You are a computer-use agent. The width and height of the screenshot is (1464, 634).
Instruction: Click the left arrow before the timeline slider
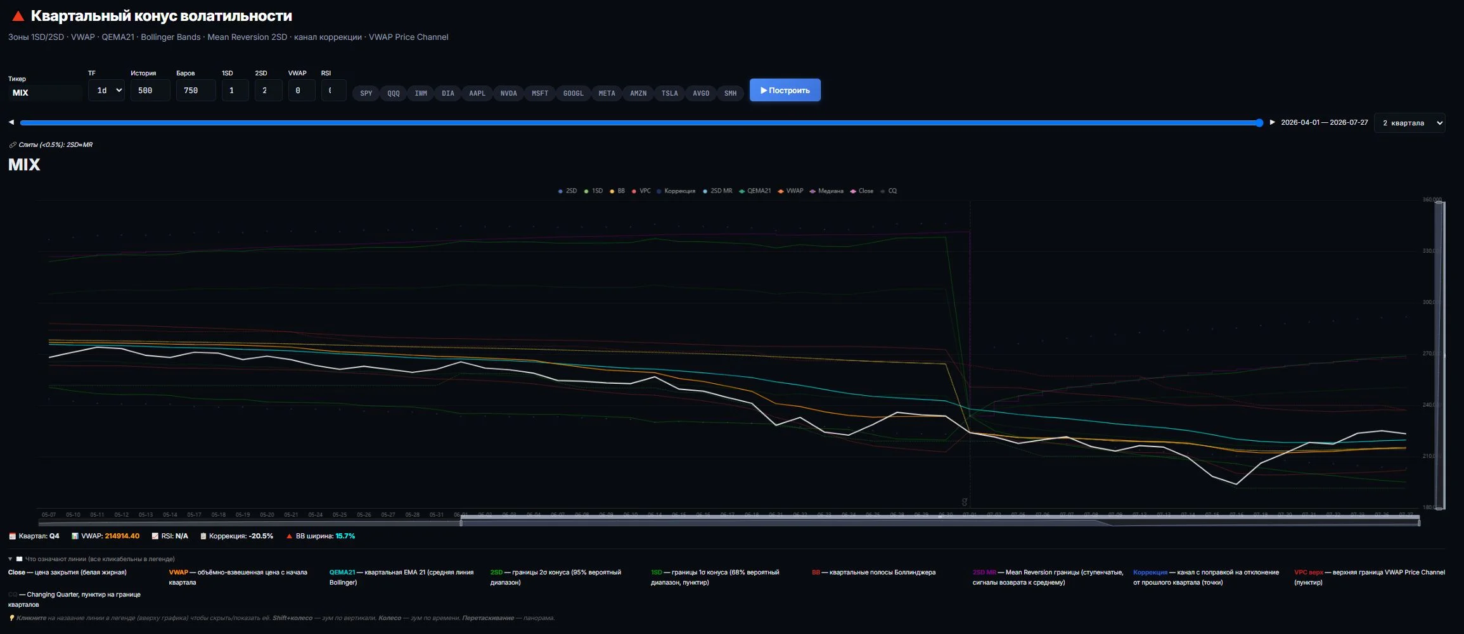[11, 122]
